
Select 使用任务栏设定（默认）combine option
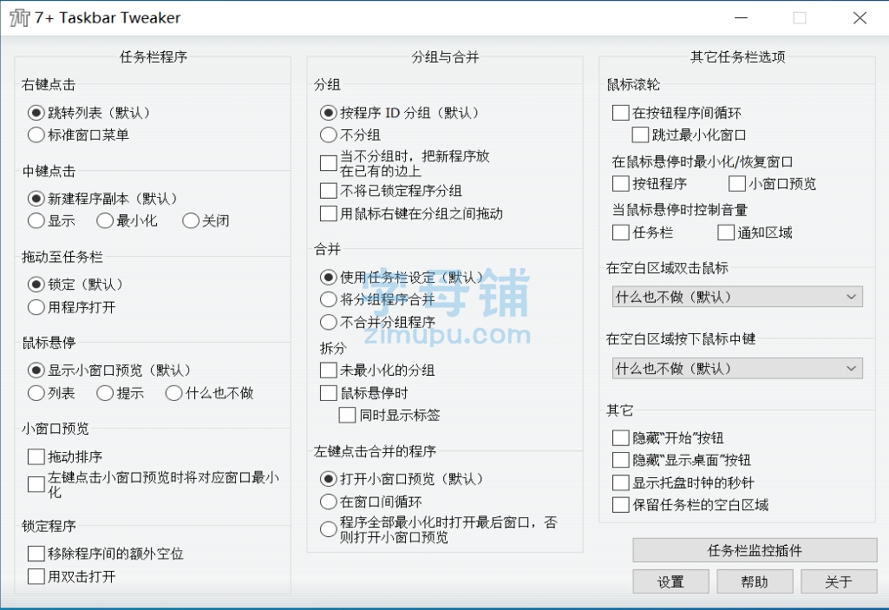click(328, 278)
